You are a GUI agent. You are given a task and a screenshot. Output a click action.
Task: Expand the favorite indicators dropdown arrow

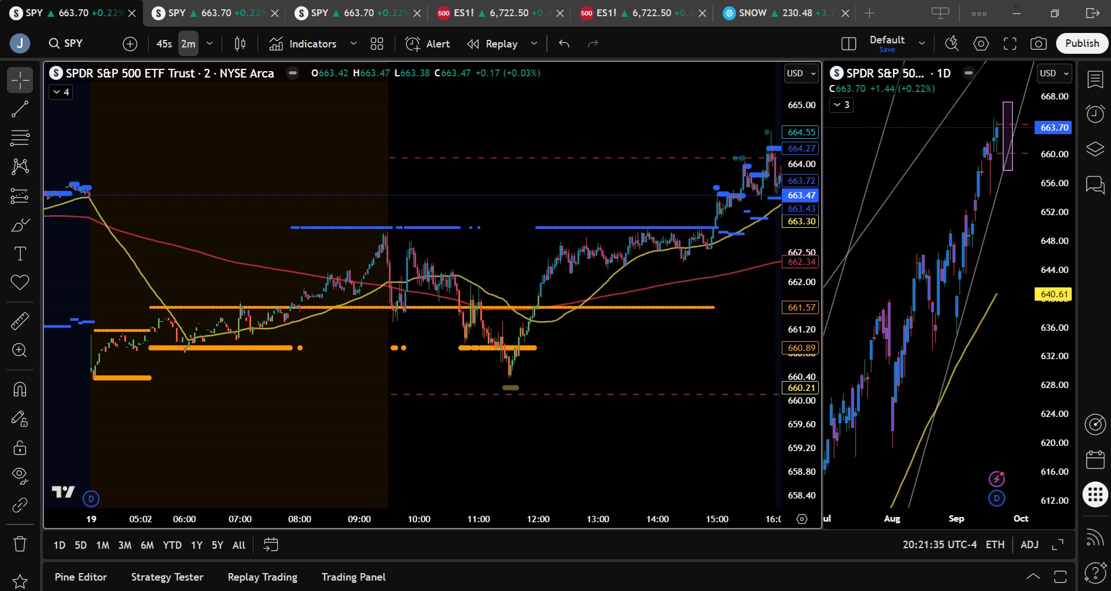(354, 44)
